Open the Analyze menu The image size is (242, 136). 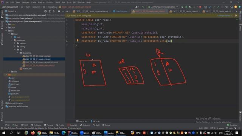41,3
